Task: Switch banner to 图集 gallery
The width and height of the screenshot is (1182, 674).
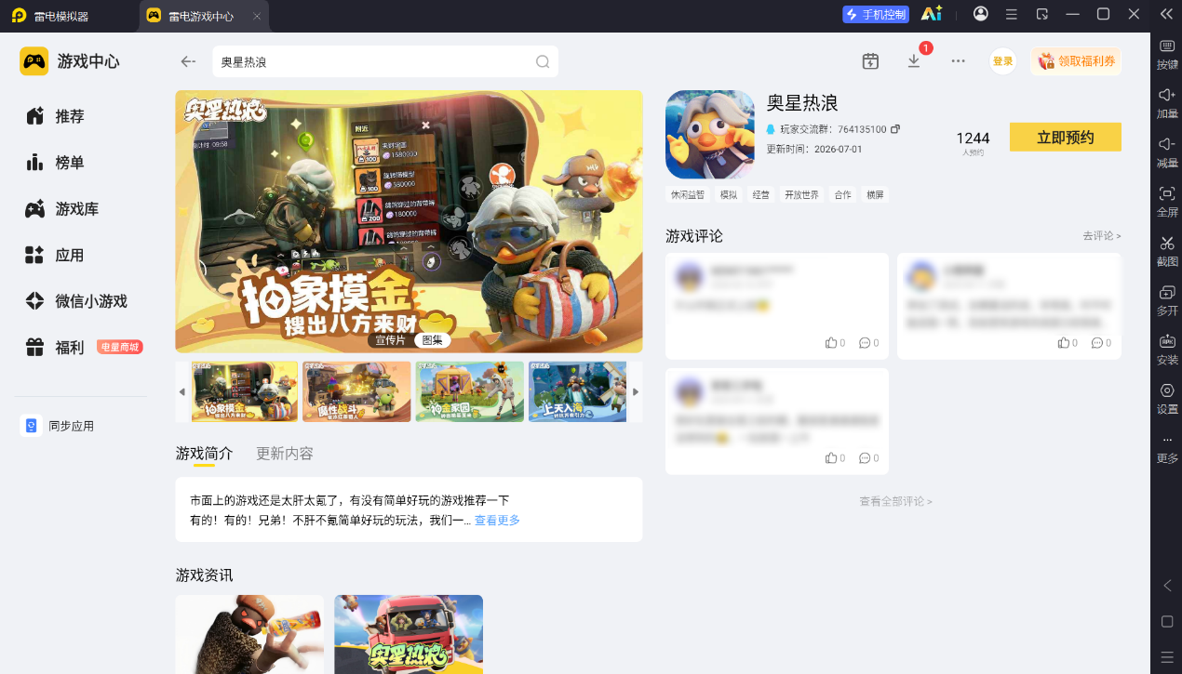Action: pos(431,340)
